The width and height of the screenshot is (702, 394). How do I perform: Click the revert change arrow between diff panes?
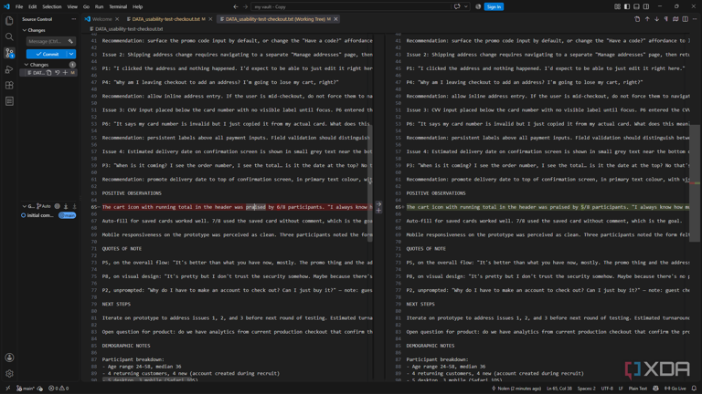[x=378, y=204]
